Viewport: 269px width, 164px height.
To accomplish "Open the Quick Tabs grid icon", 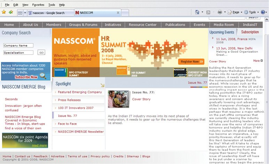I will 20,13.
